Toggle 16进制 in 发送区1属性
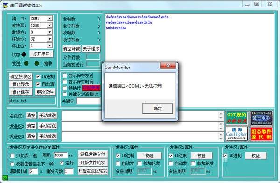Viewport: 280px width, 183px height. click(118, 156)
